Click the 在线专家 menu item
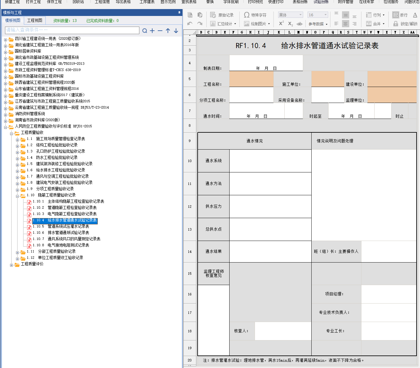The width and height of the screenshot is (420, 368). pyautogui.click(x=366, y=2)
